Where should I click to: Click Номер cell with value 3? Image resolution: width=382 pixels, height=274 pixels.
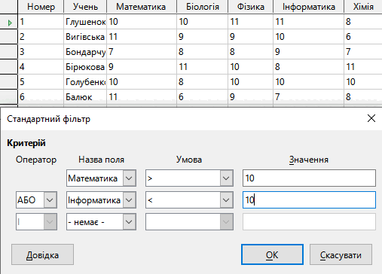pyautogui.click(x=41, y=52)
